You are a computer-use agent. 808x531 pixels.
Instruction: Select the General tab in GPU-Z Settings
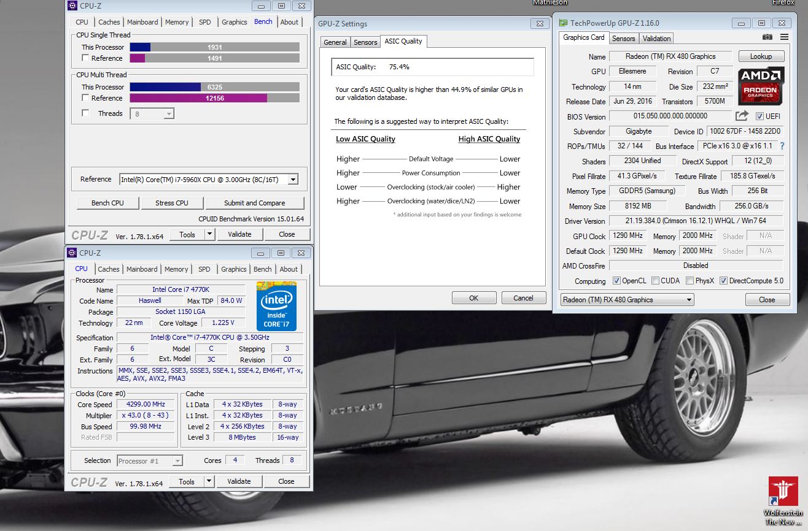point(335,42)
